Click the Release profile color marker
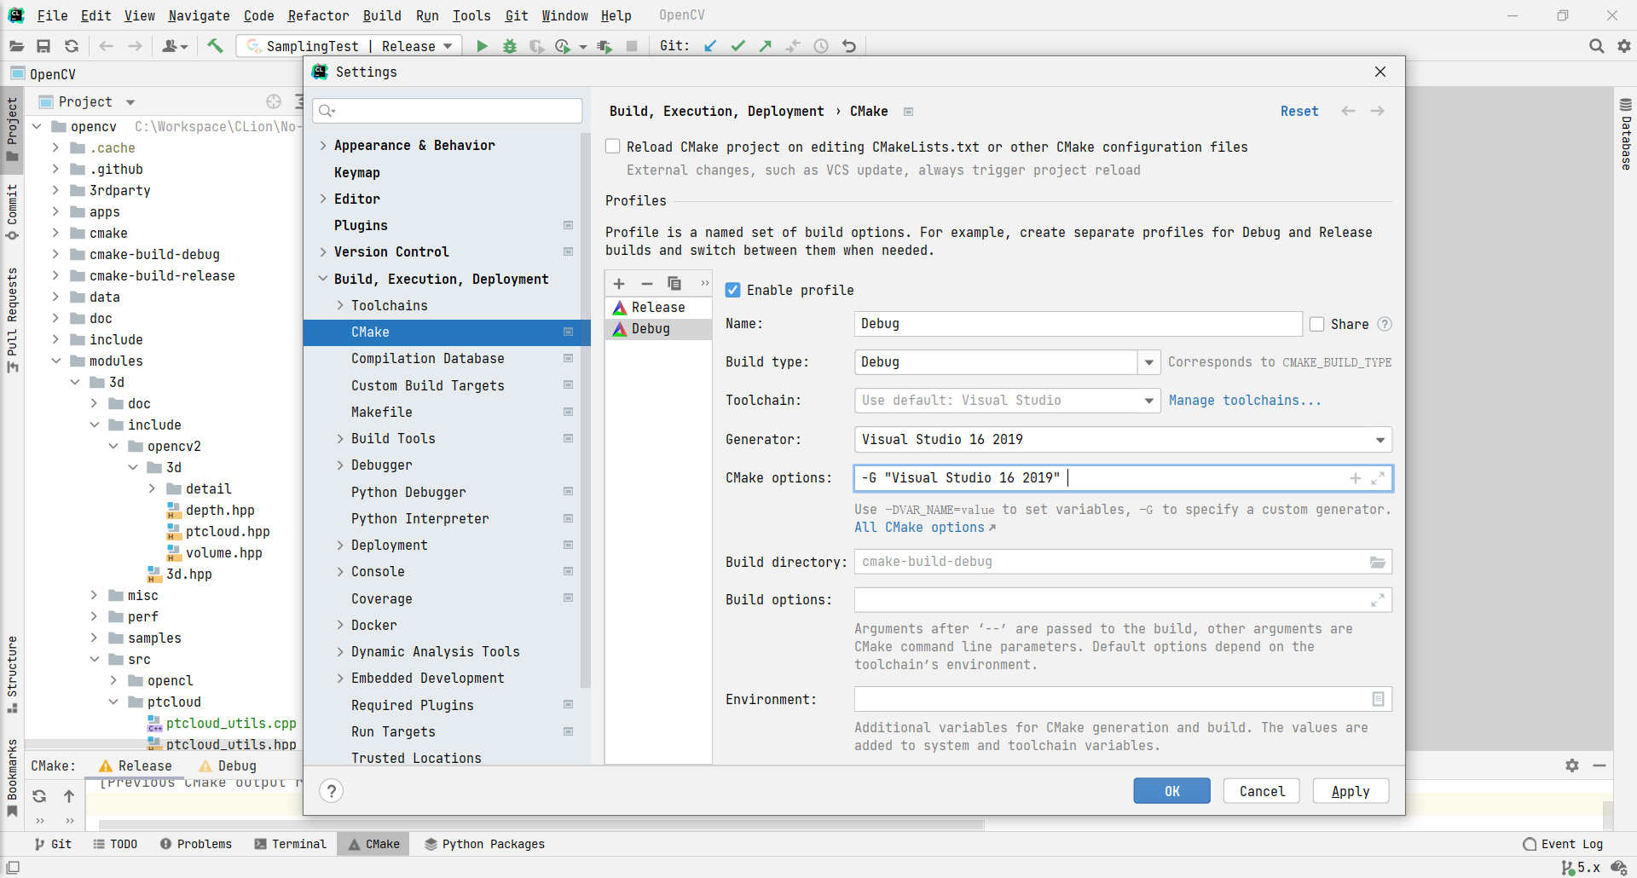Screen dimensions: 1637x878 tap(619, 307)
